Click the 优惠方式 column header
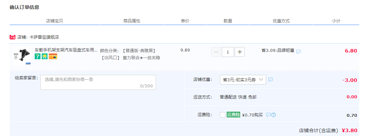367x136 pixels. point(281,21)
